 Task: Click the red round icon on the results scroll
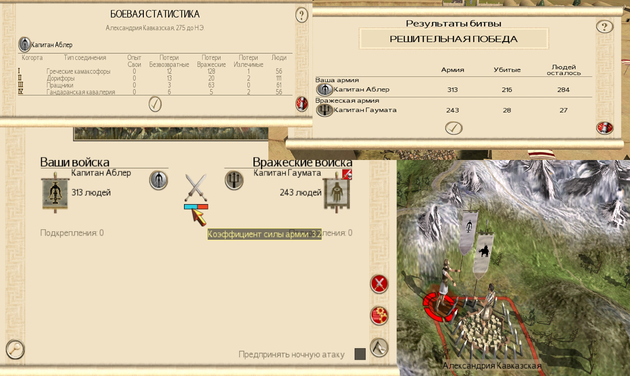(x=604, y=128)
